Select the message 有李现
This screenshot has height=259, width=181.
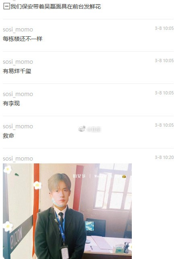11,103
